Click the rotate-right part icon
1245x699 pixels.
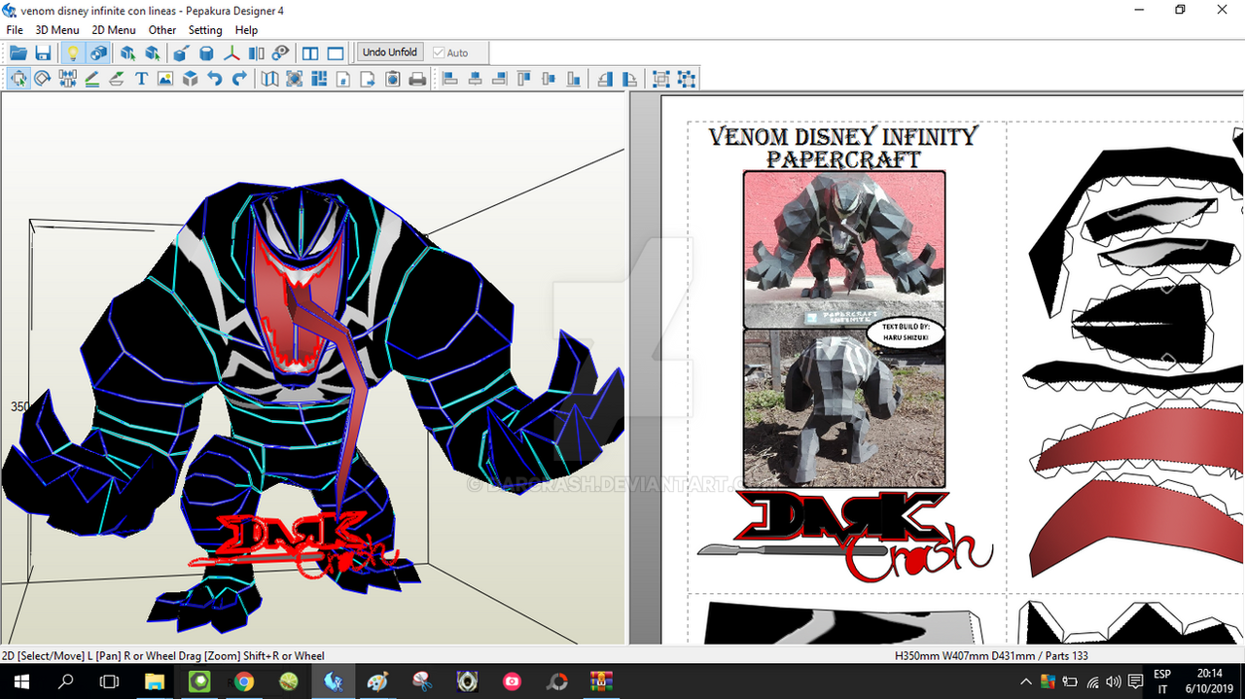(630, 79)
